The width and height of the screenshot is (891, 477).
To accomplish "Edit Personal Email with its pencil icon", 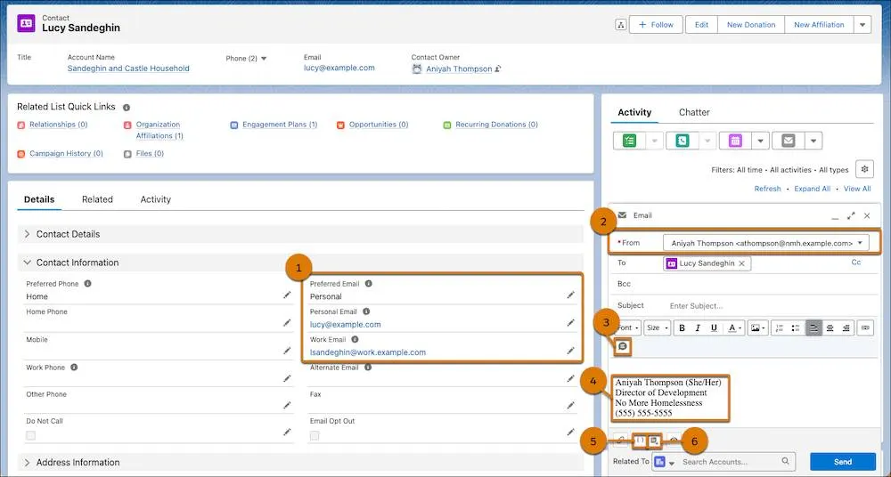I will (x=570, y=323).
